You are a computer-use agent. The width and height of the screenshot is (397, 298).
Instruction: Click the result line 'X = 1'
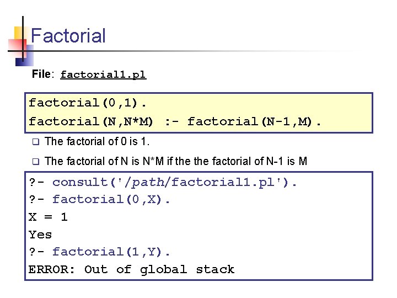click(x=48, y=217)
